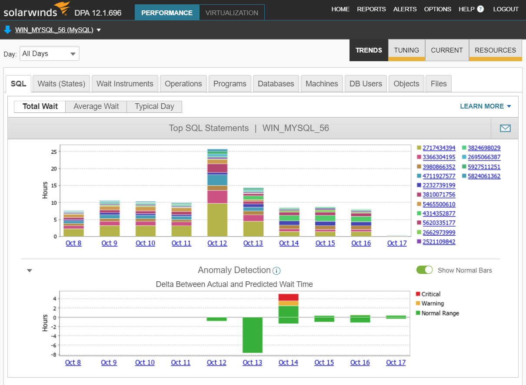Select the Average Wait button
This screenshot has width=526, height=385.
(96, 106)
